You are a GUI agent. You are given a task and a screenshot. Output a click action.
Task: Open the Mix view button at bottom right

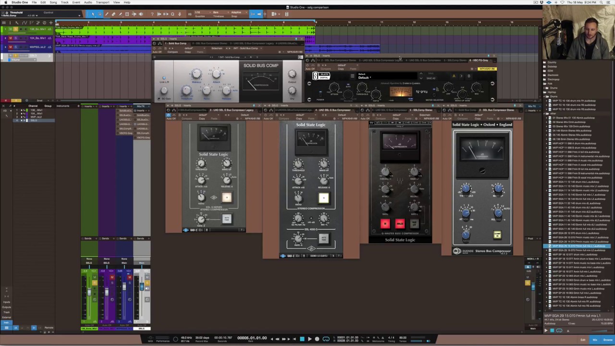595,340
